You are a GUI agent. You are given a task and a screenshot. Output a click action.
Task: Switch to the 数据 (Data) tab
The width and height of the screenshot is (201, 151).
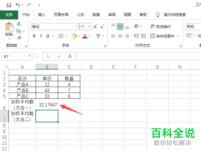96,14
